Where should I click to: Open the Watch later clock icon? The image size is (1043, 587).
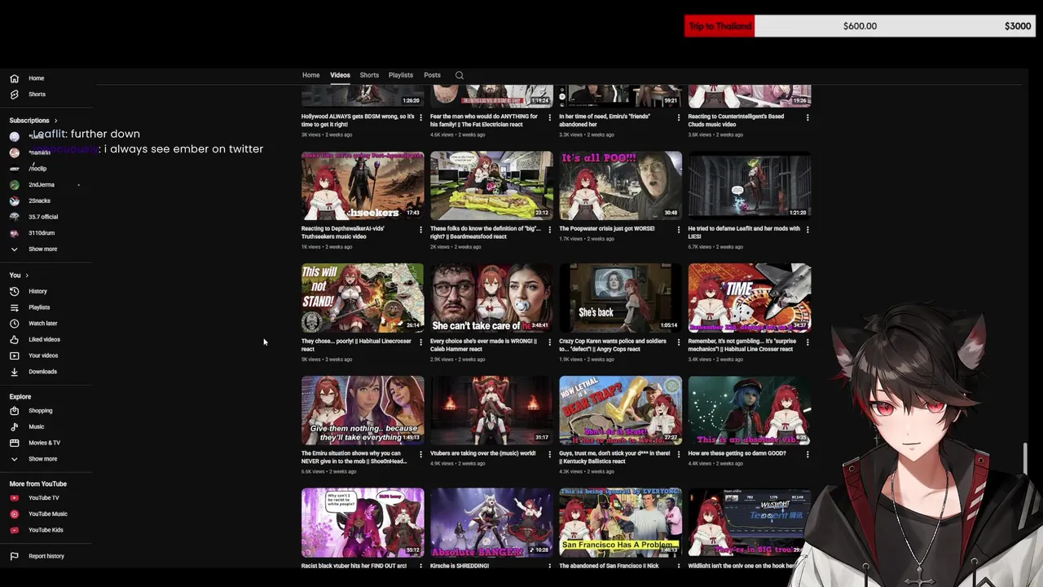[14, 324]
